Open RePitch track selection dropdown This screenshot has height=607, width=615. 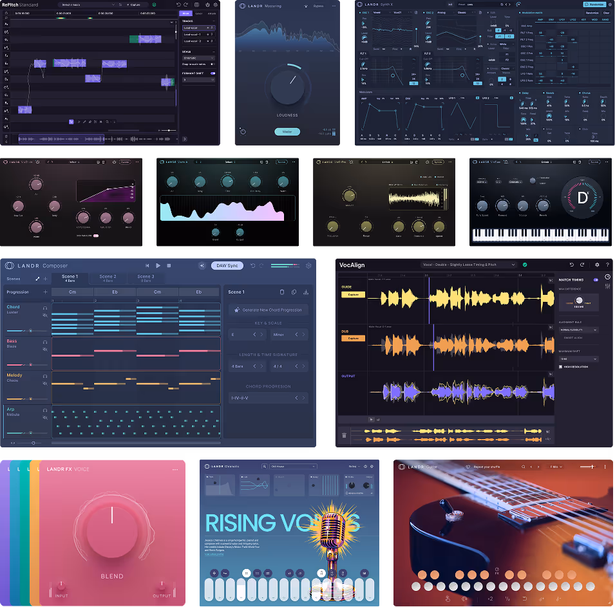(x=87, y=5)
